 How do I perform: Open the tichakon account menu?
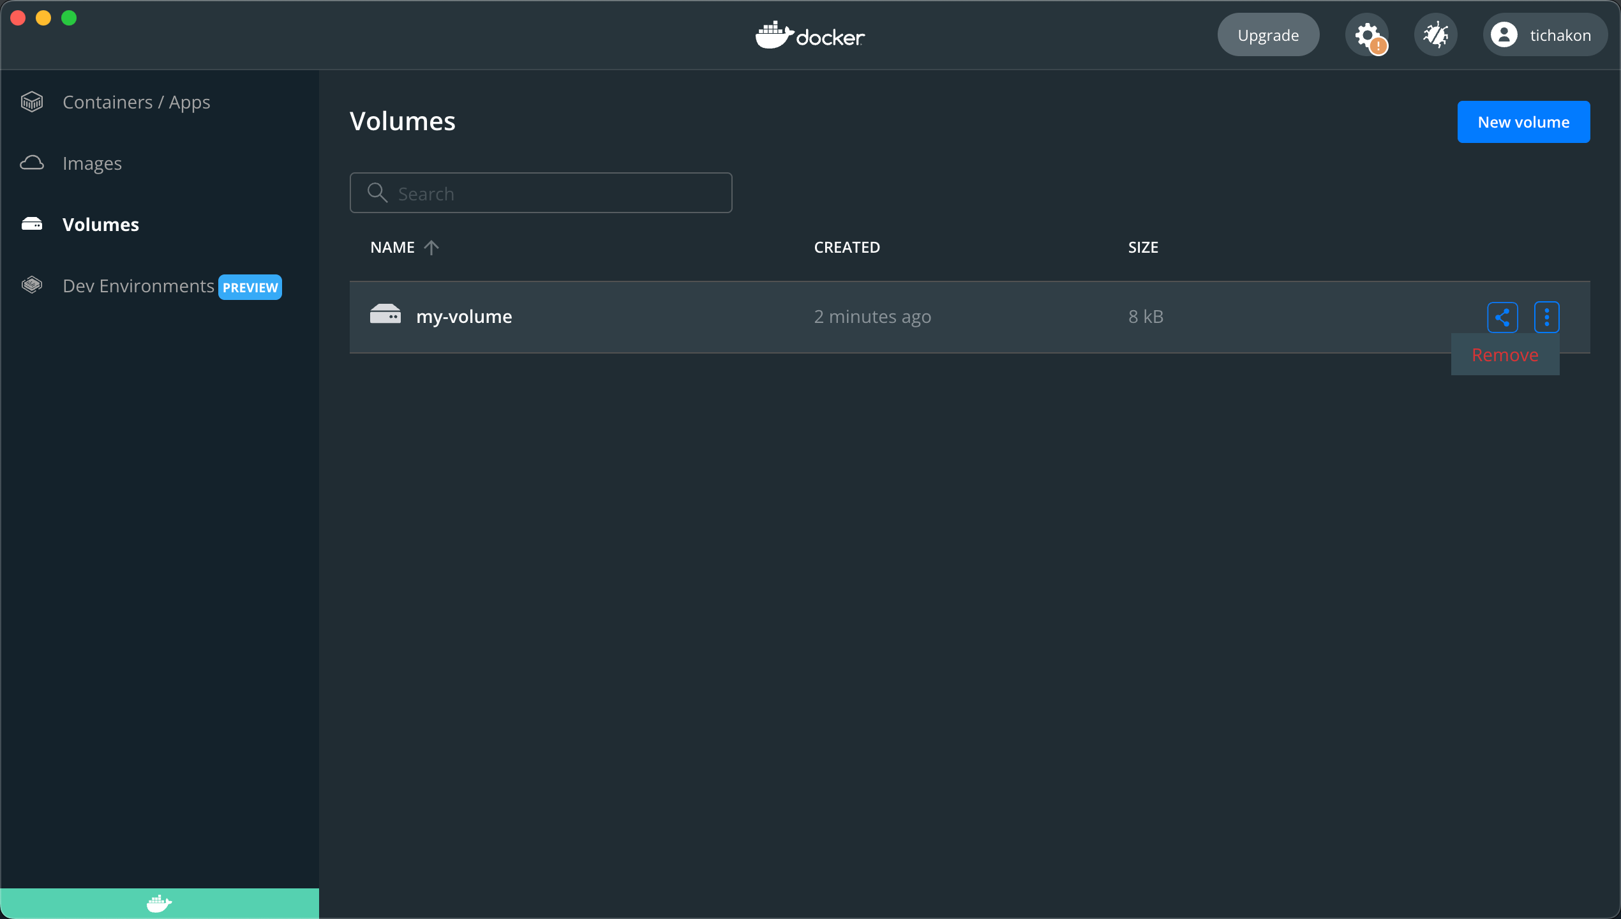coord(1544,34)
